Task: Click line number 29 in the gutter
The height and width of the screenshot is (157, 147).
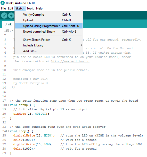Action: [x=4, y=153]
